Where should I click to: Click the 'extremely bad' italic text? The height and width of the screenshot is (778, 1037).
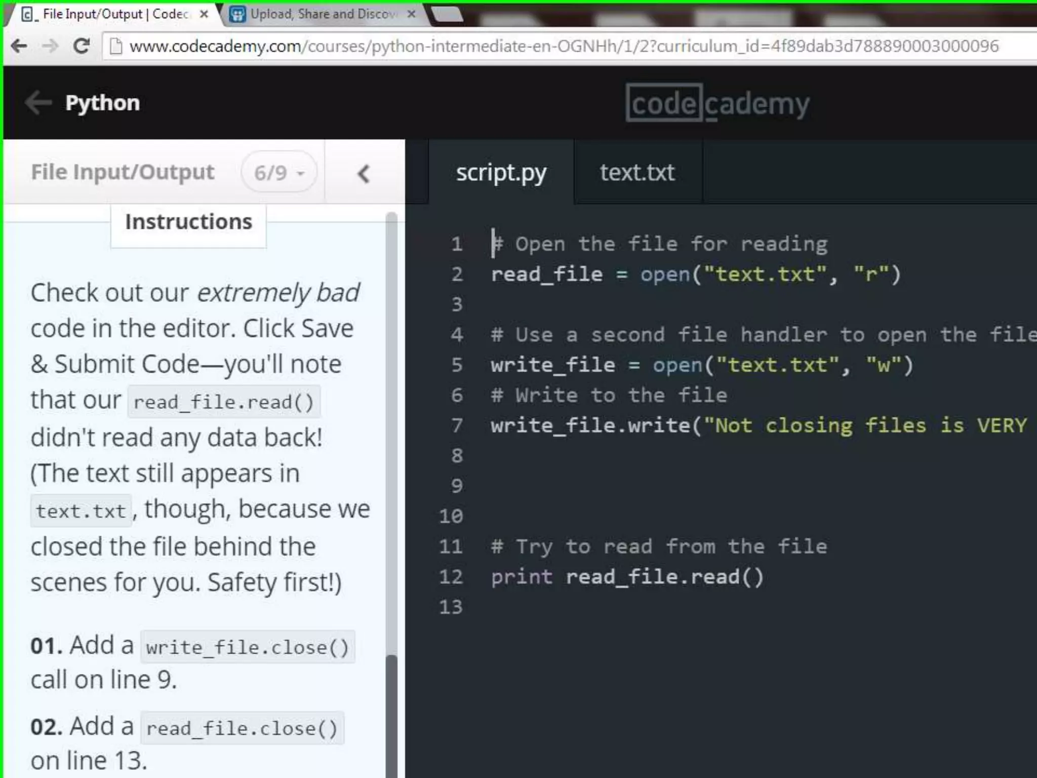point(278,293)
